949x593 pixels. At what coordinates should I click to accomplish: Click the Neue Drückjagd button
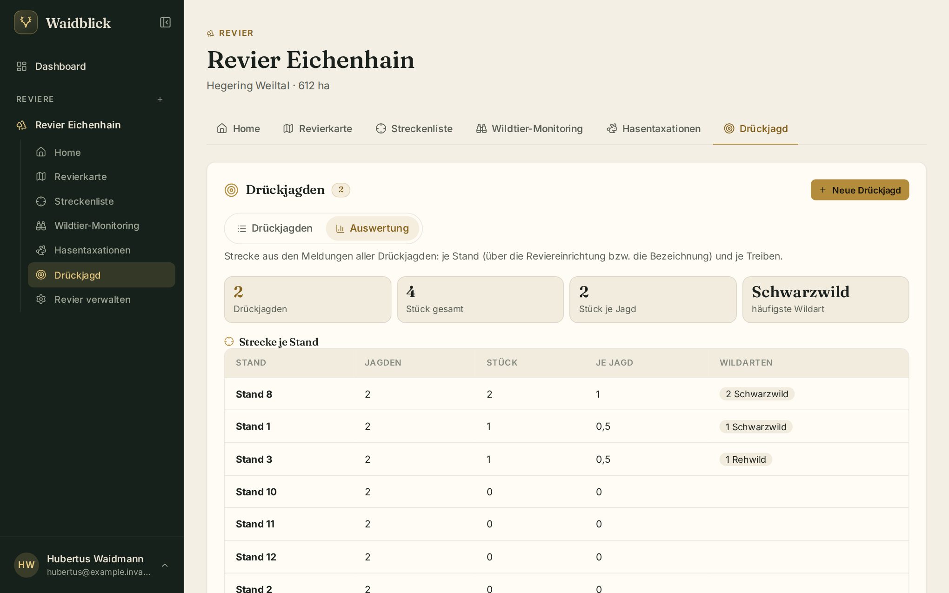point(860,190)
